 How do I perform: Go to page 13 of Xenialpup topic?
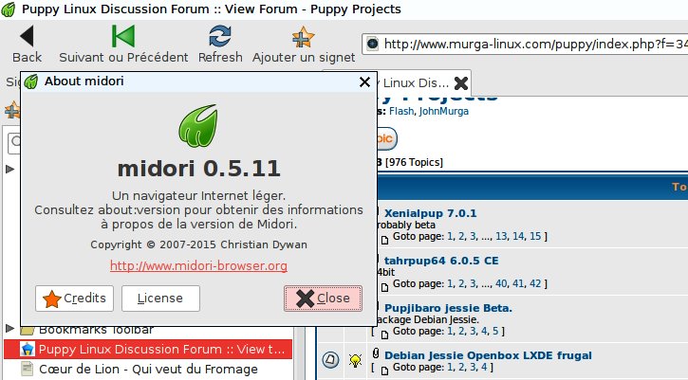coord(501,236)
